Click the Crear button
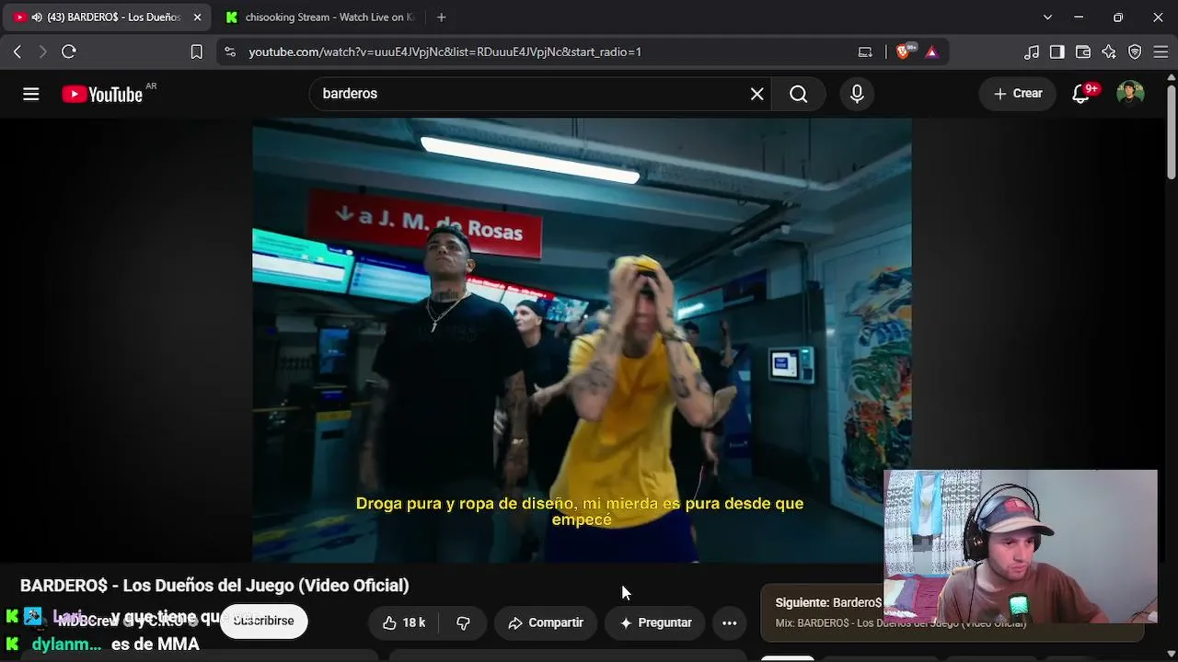 pyautogui.click(x=1018, y=94)
